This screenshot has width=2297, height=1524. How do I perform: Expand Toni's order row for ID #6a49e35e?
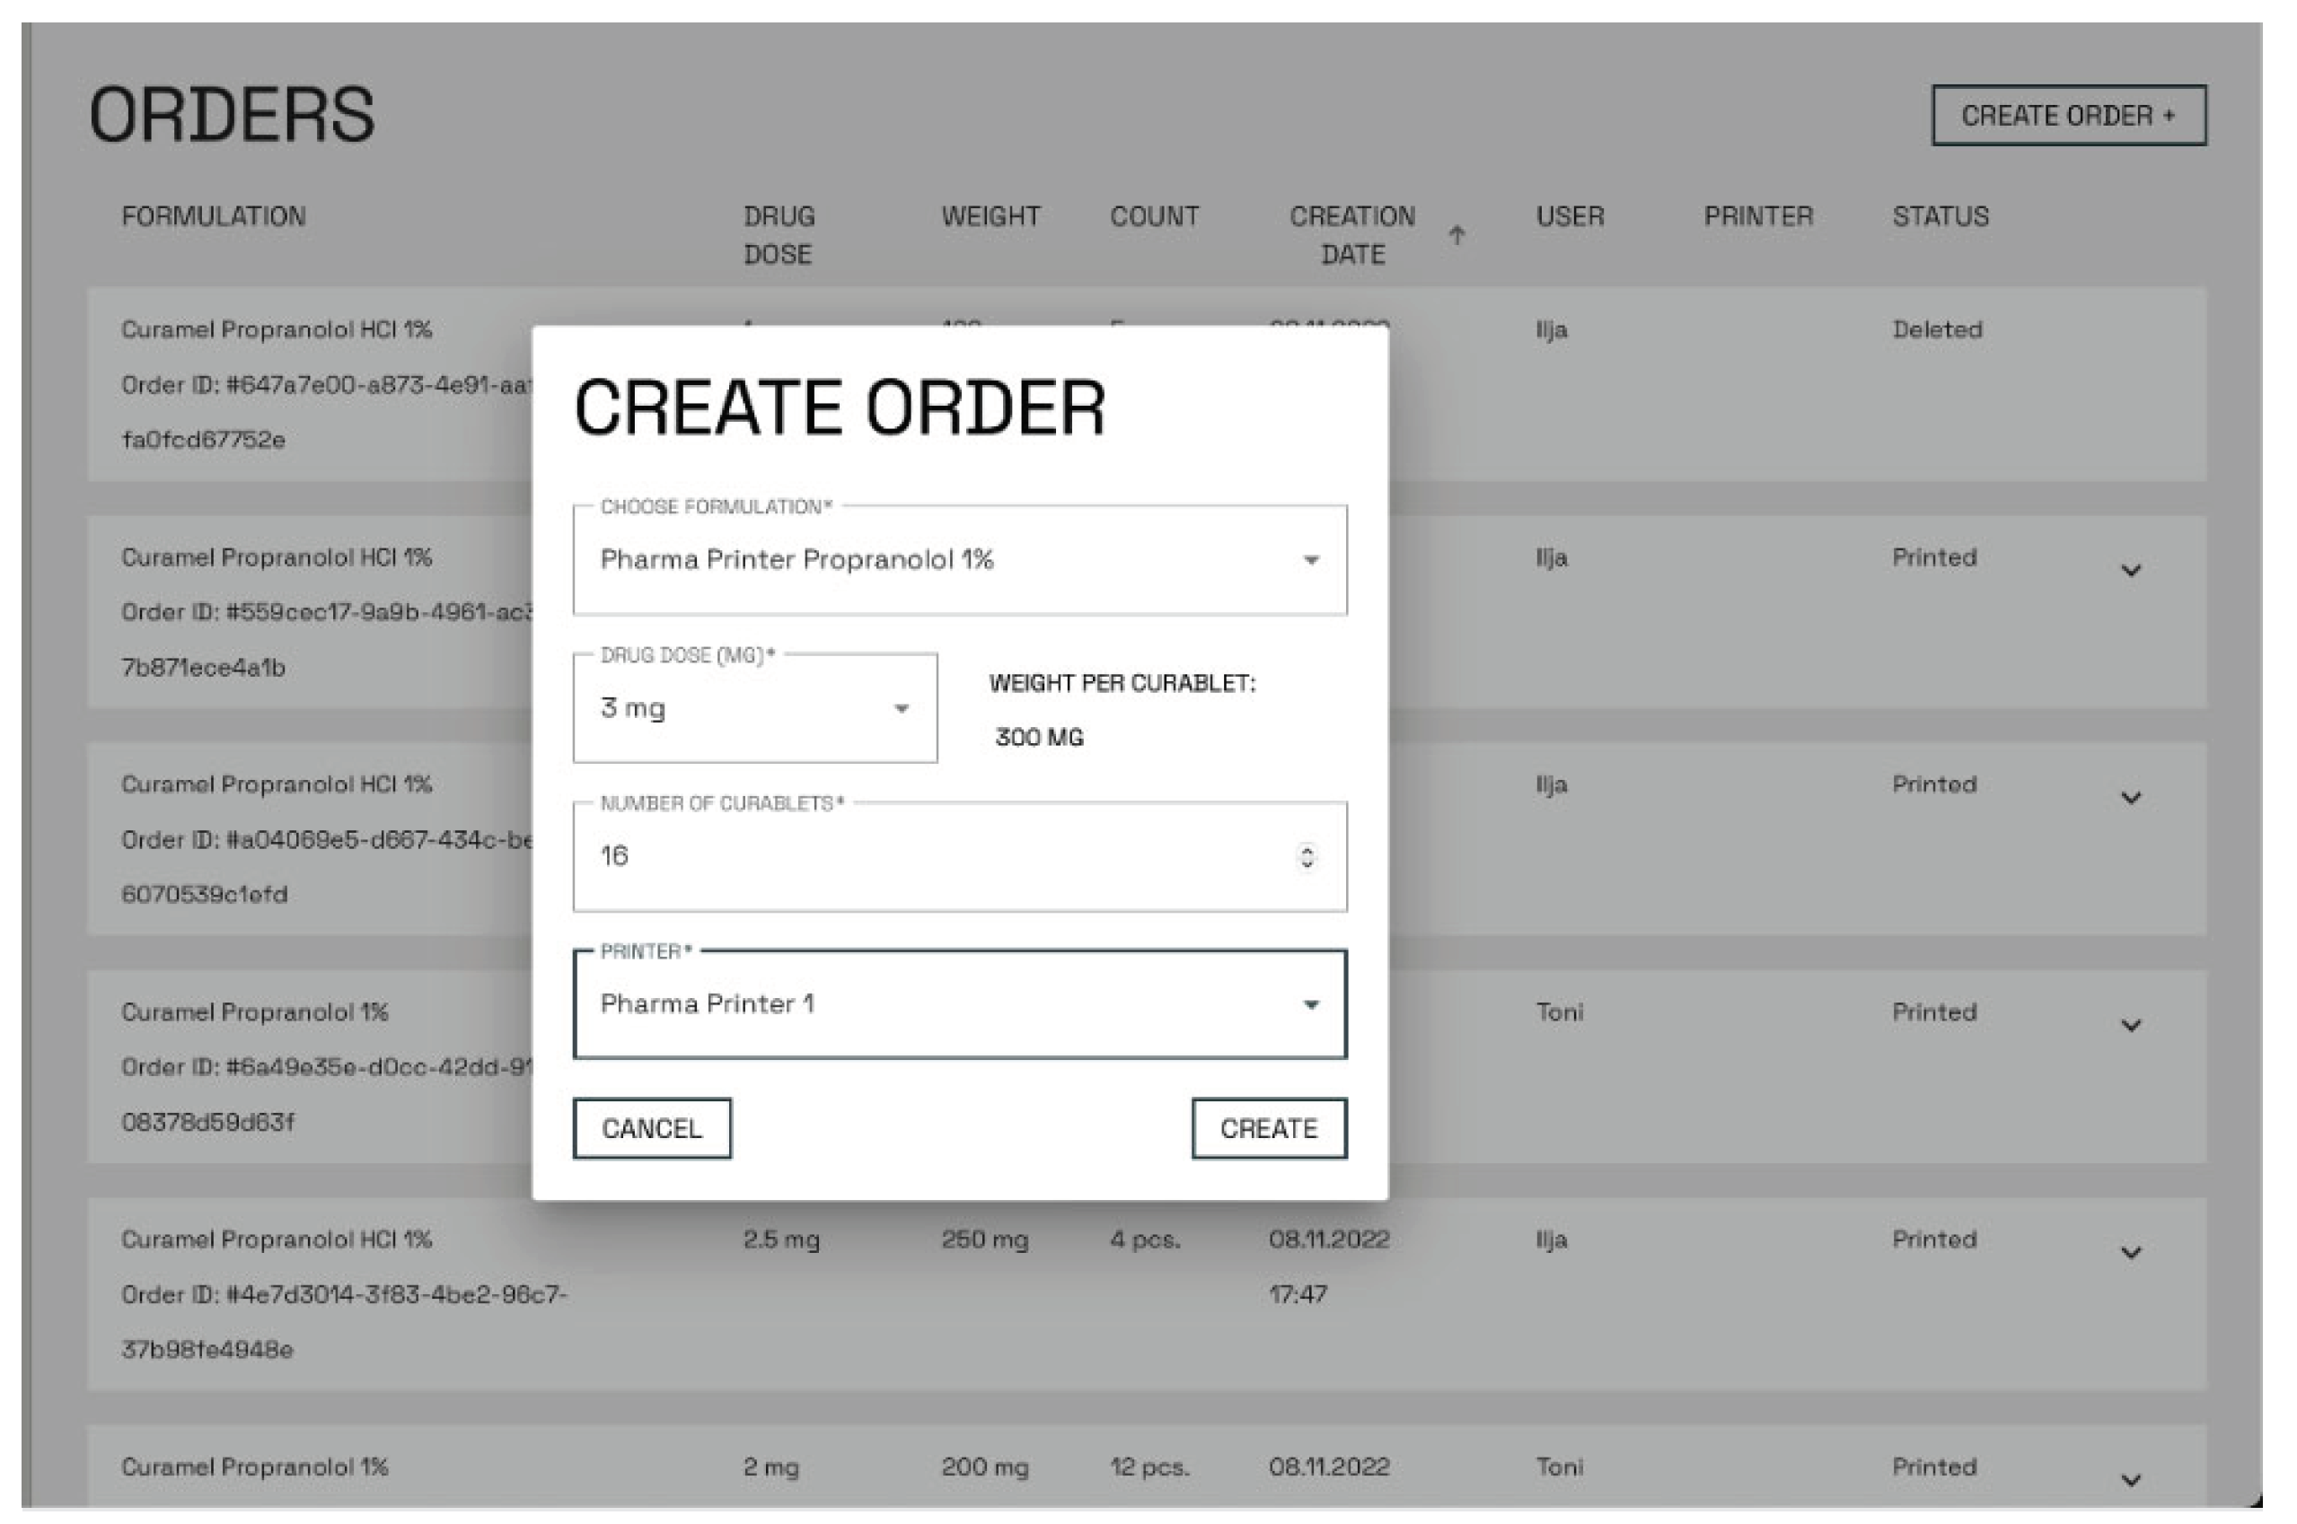[x=2130, y=1025]
